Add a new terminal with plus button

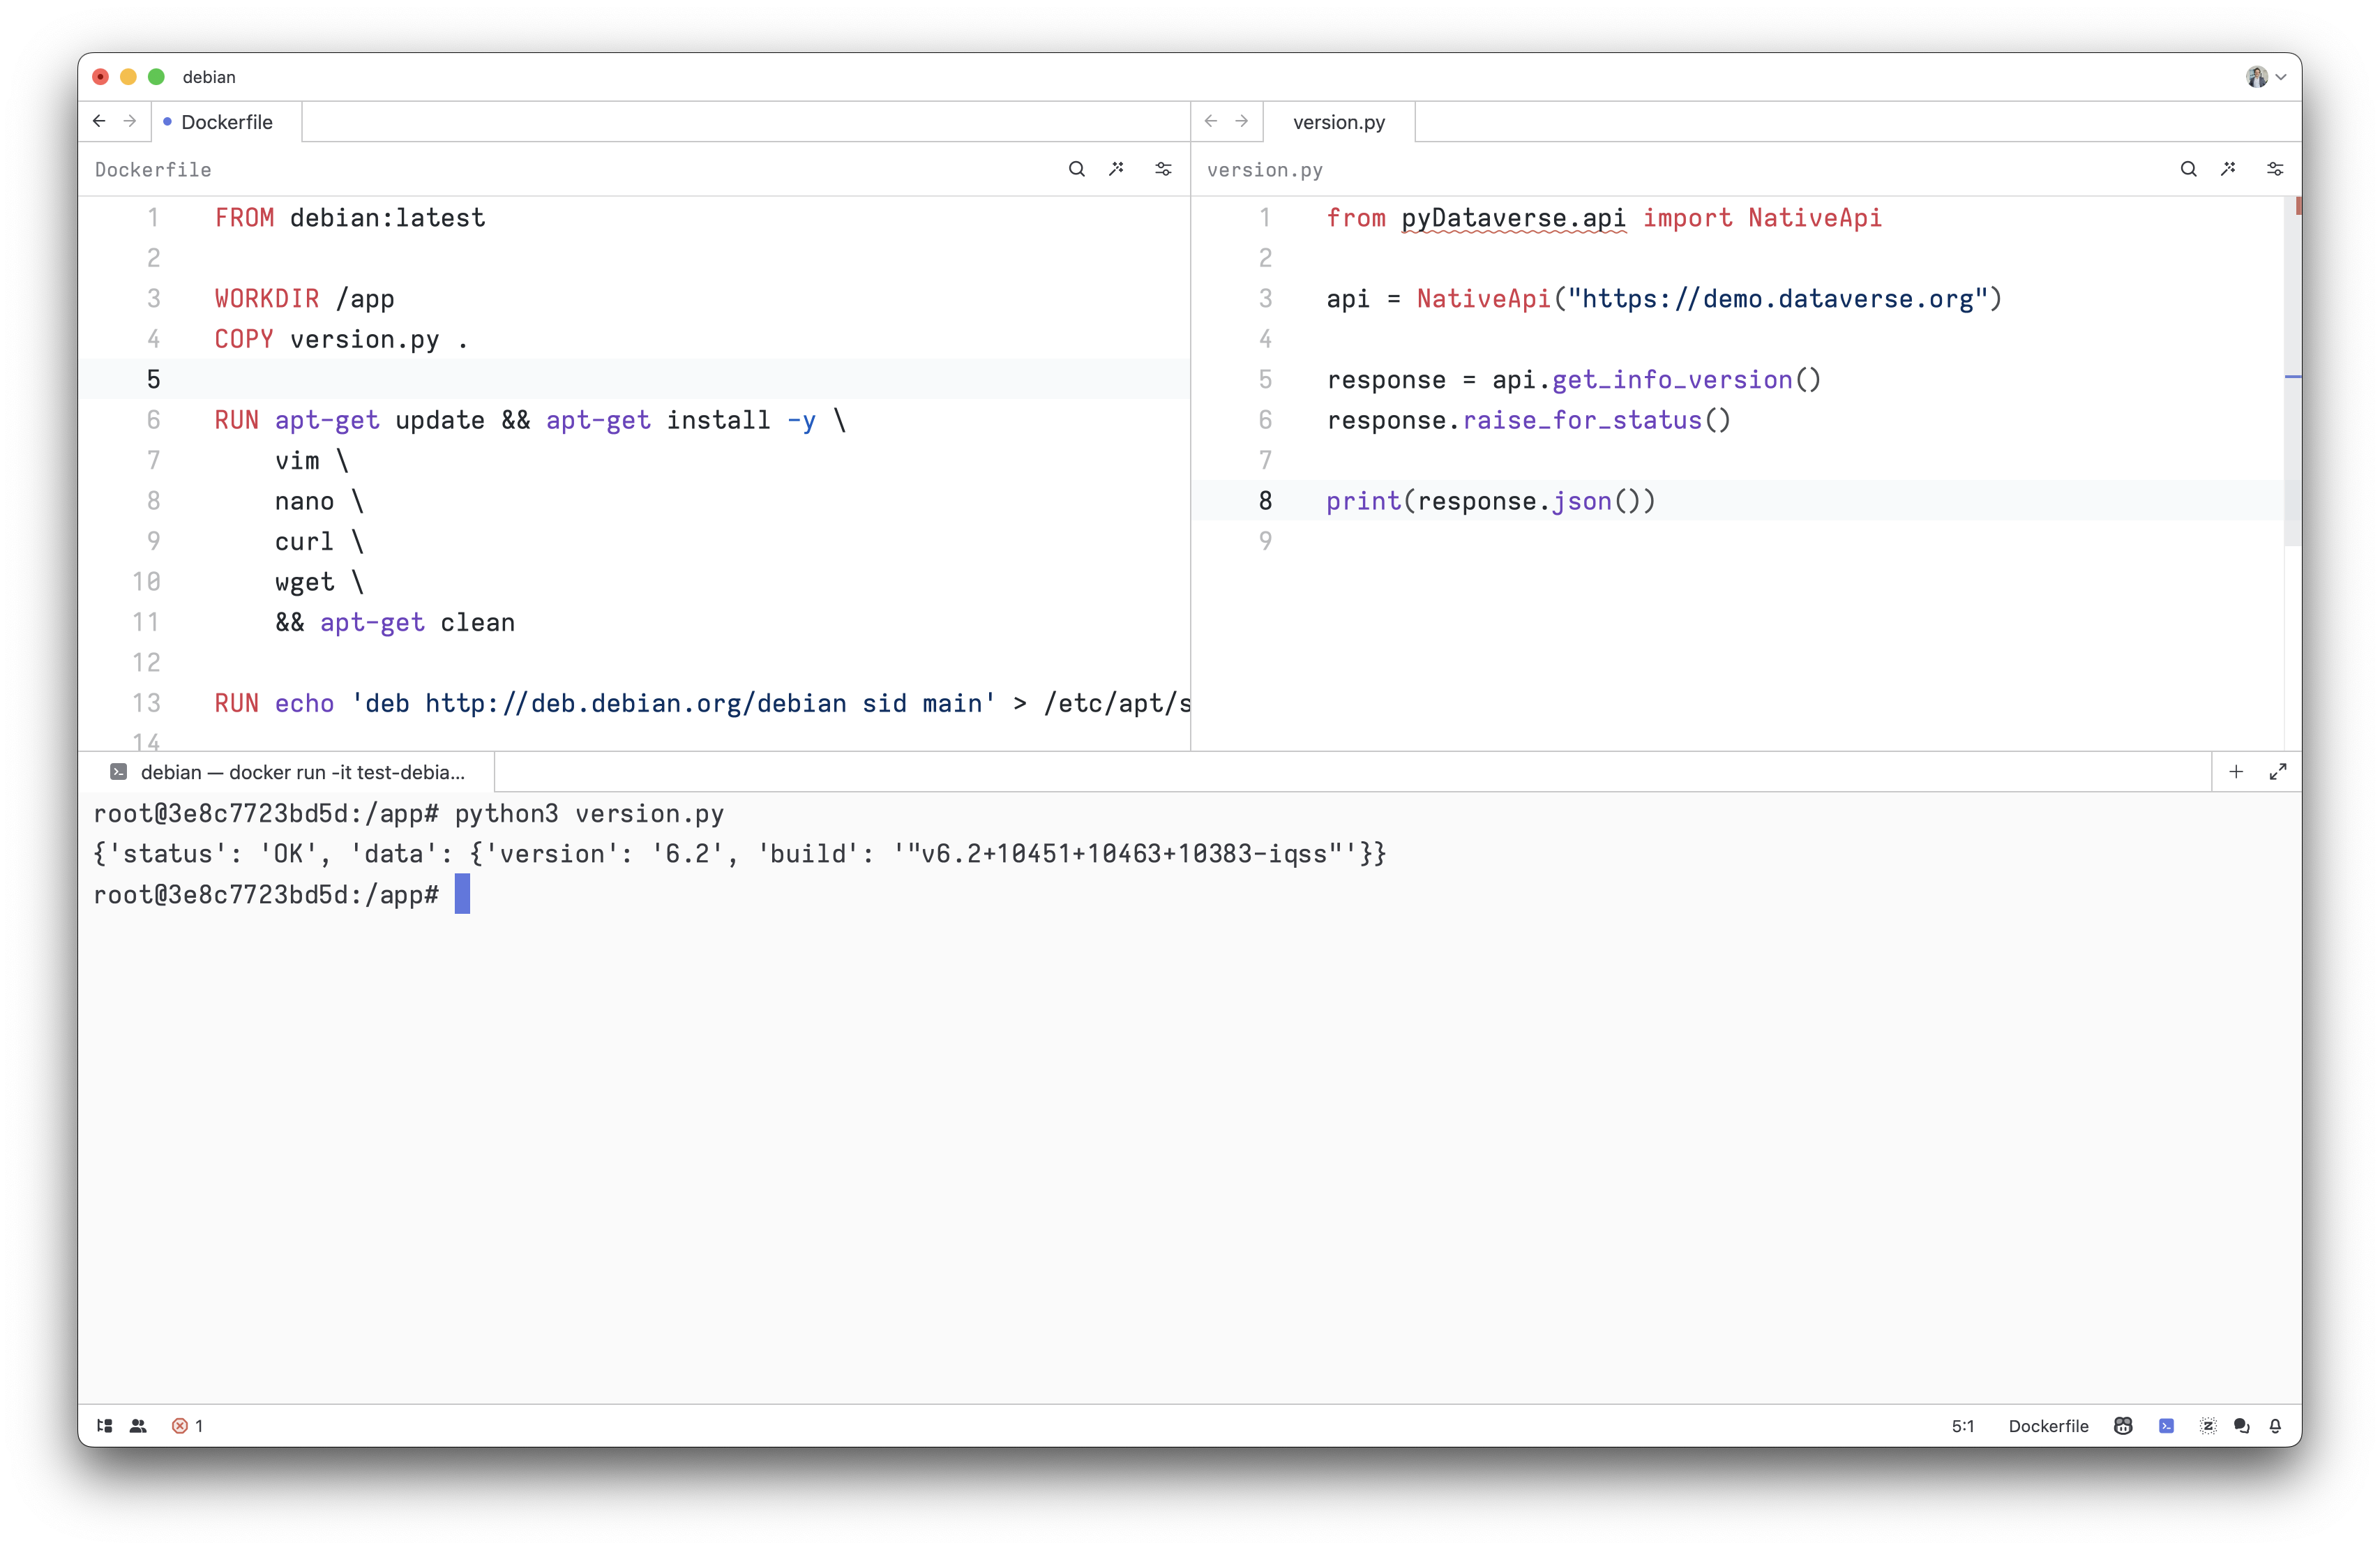tap(2236, 772)
